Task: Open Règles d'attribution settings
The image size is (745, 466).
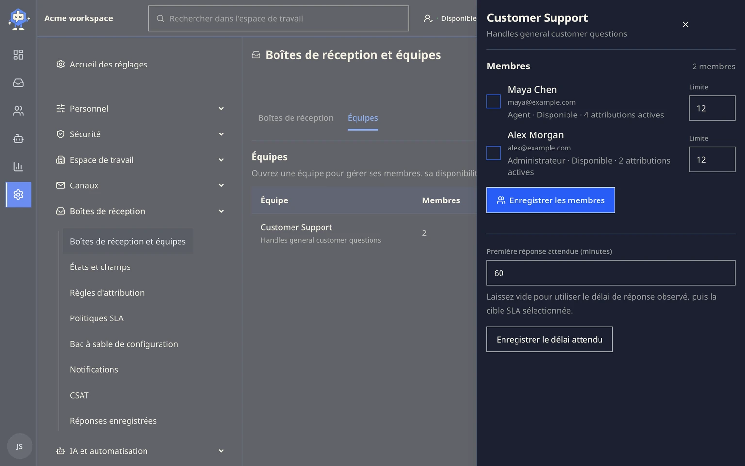Action: click(107, 293)
